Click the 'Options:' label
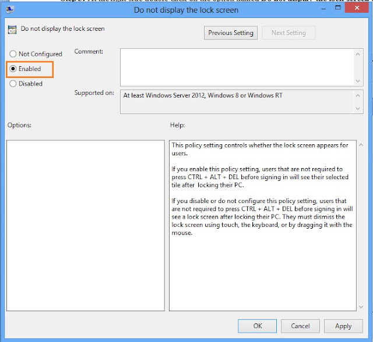Image resolution: width=373 pixels, height=342 pixels. pos(19,125)
